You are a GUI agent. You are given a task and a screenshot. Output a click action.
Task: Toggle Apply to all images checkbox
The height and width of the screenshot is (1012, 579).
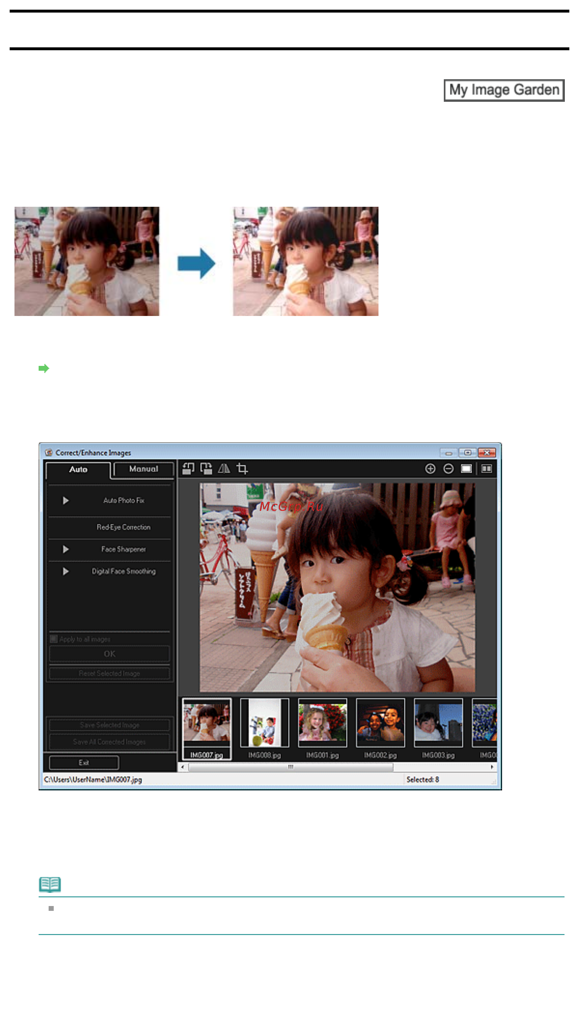click(54, 639)
